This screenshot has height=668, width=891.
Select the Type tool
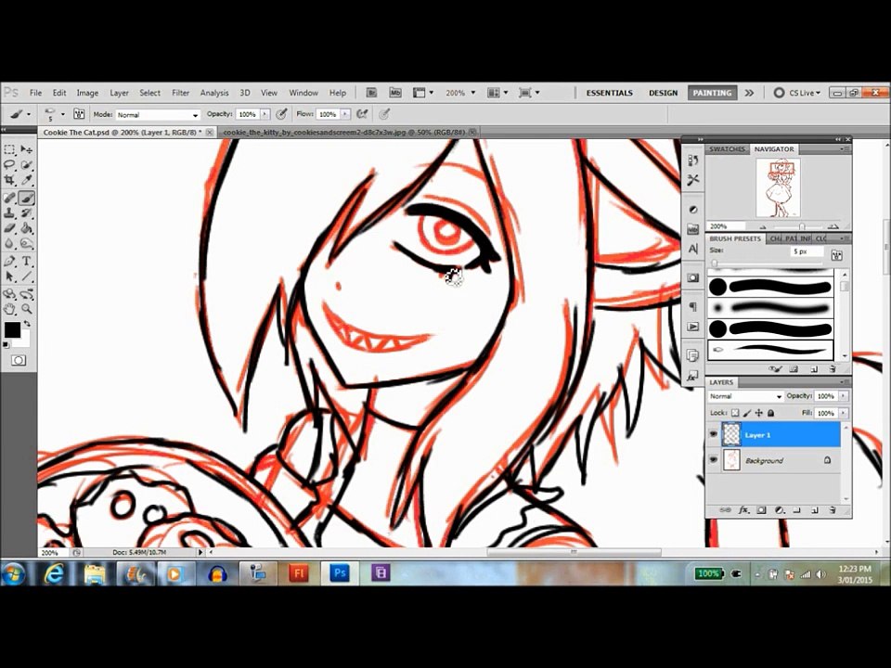27,262
